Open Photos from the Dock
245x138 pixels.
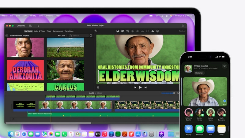[51, 134]
